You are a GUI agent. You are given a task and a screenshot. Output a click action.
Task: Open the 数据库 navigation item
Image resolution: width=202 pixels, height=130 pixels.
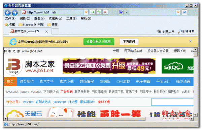[105, 82]
